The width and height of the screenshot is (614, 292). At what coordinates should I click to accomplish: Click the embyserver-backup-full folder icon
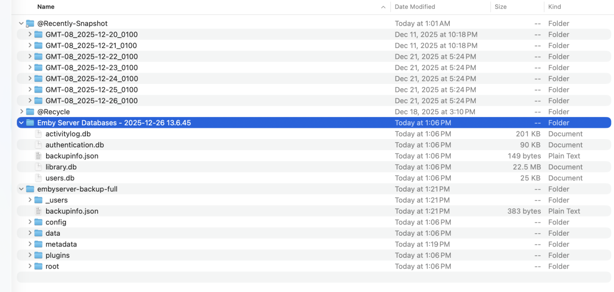pos(30,189)
